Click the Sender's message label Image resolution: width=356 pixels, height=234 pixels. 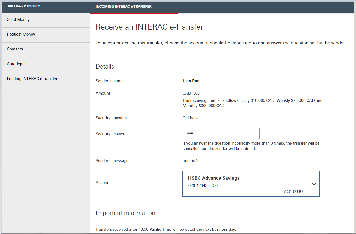tap(112, 161)
